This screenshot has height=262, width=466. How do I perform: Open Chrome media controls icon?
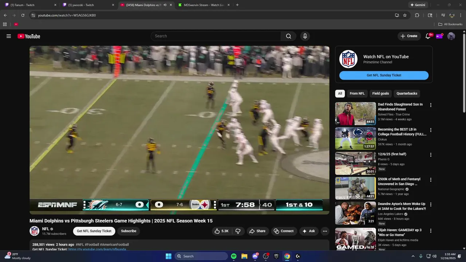pyautogui.click(x=443, y=15)
